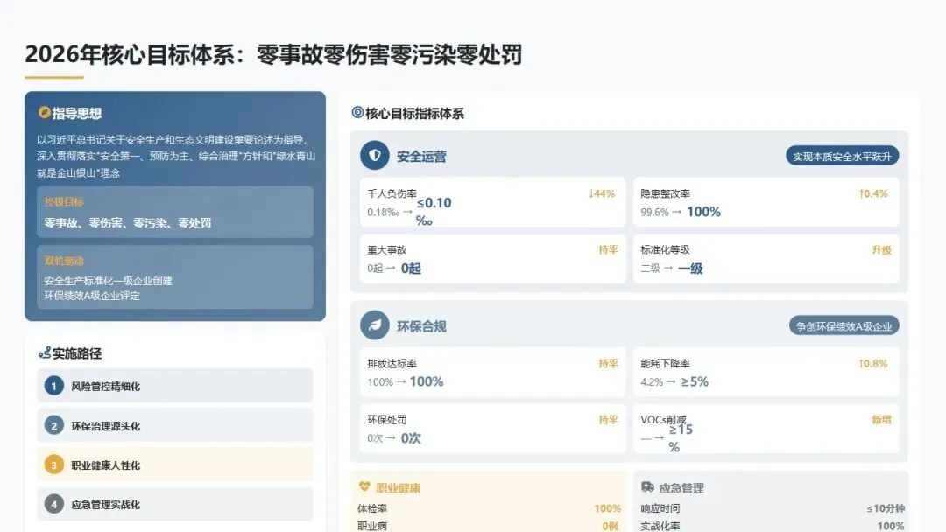
Task: Click the 持平 tag on 重大事故
Action: (608, 250)
